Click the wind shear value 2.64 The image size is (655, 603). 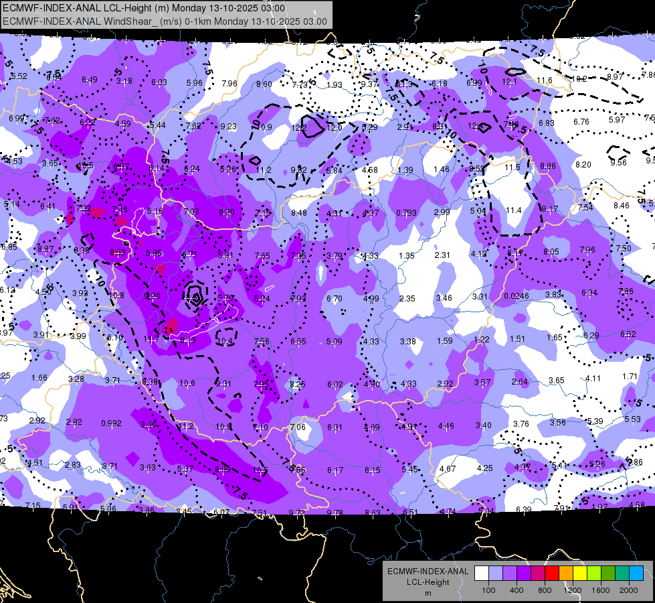tap(520, 382)
